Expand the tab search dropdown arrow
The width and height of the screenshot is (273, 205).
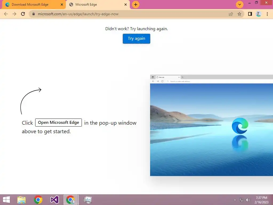click(240, 5)
